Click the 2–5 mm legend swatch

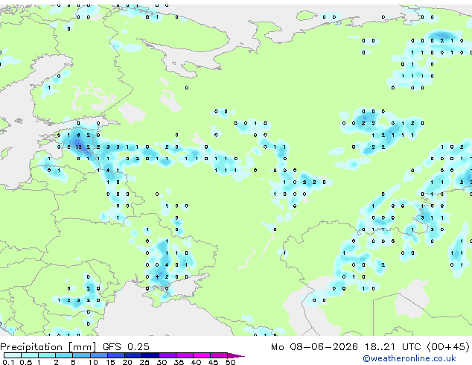pyautogui.click(x=64, y=355)
